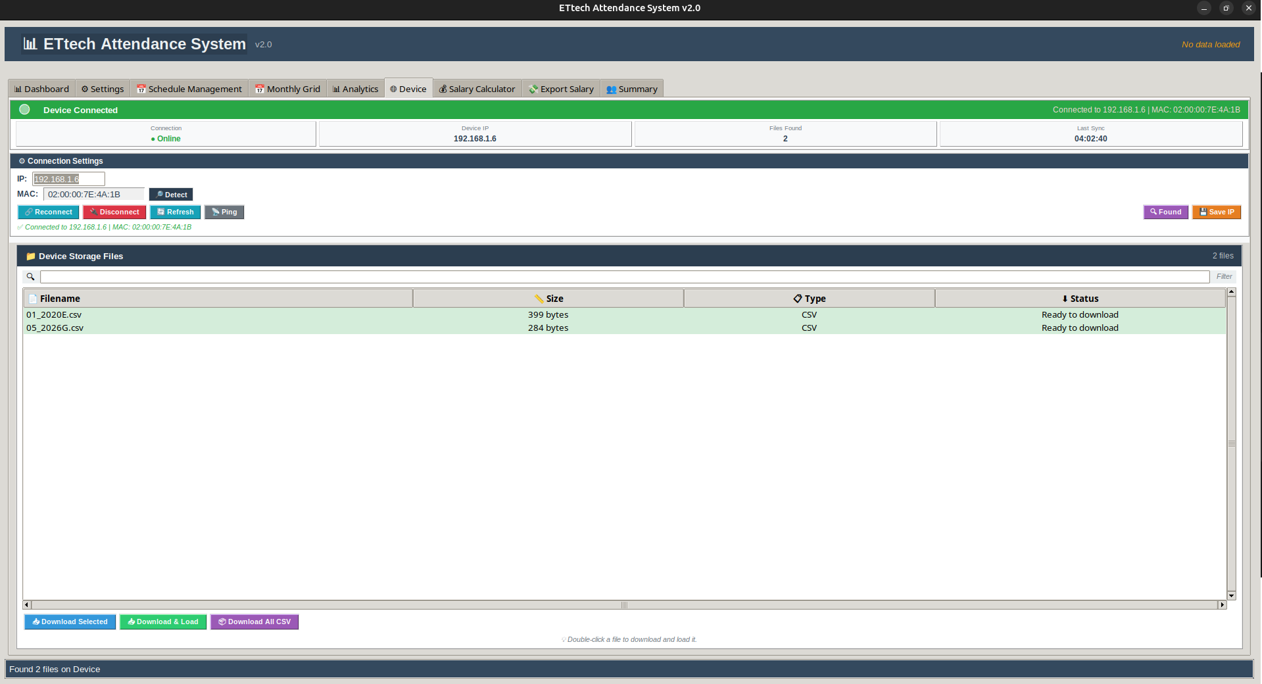Sort files by Size column
The height and width of the screenshot is (684, 1262).
548,299
